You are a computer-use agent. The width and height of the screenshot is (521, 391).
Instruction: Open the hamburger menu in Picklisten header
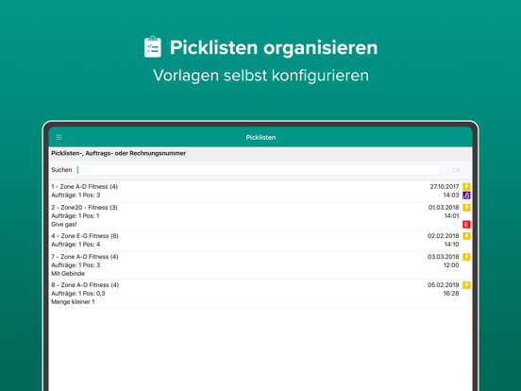59,137
